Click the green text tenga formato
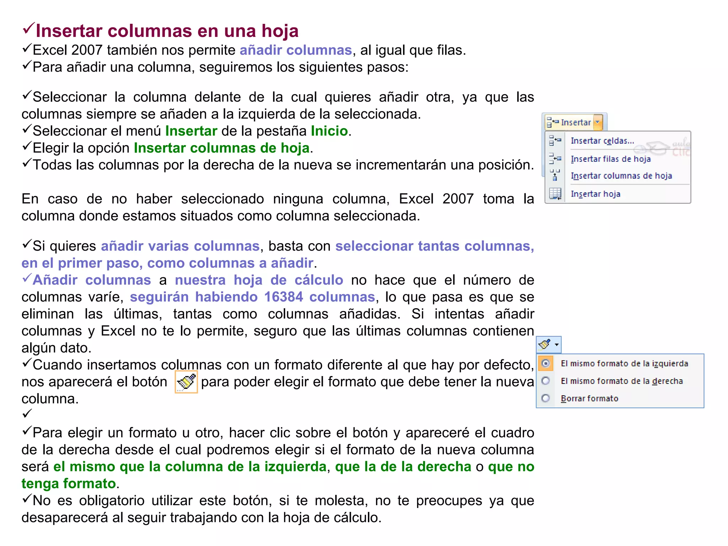 coord(69,484)
